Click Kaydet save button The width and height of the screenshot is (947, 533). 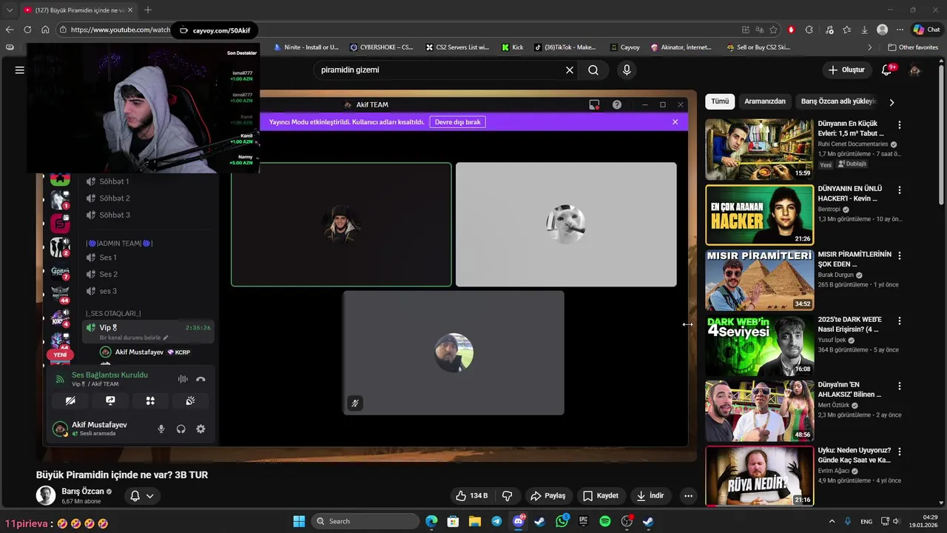pyautogui.click(x=600, y=496)
